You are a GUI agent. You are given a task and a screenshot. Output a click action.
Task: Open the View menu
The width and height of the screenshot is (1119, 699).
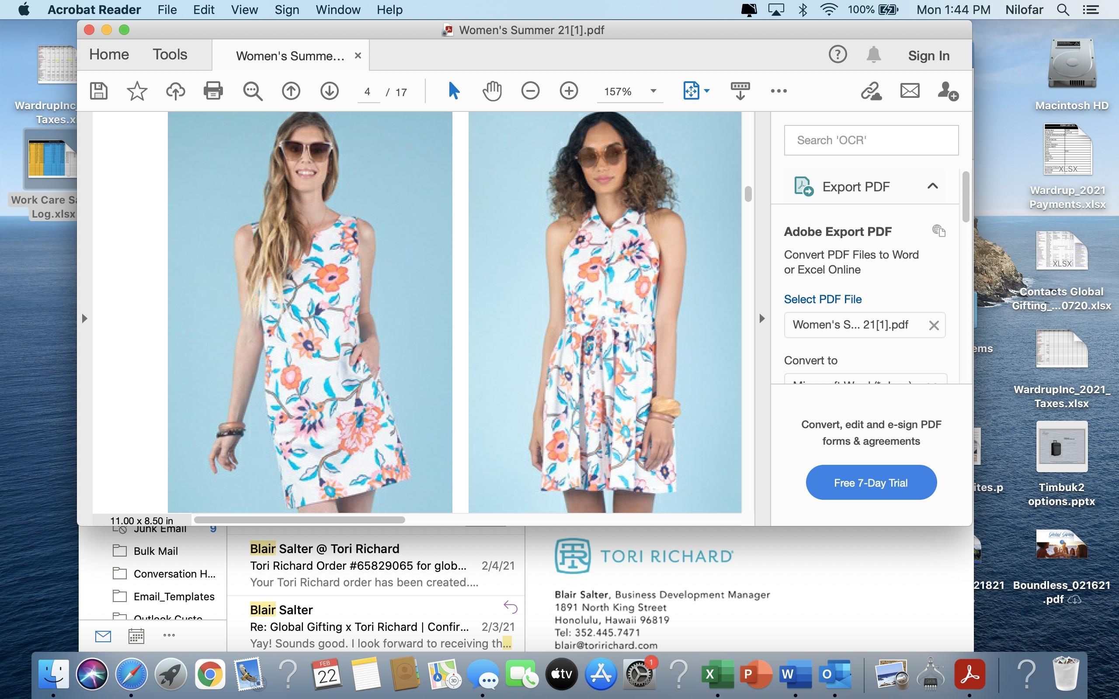tap(244, 10)
